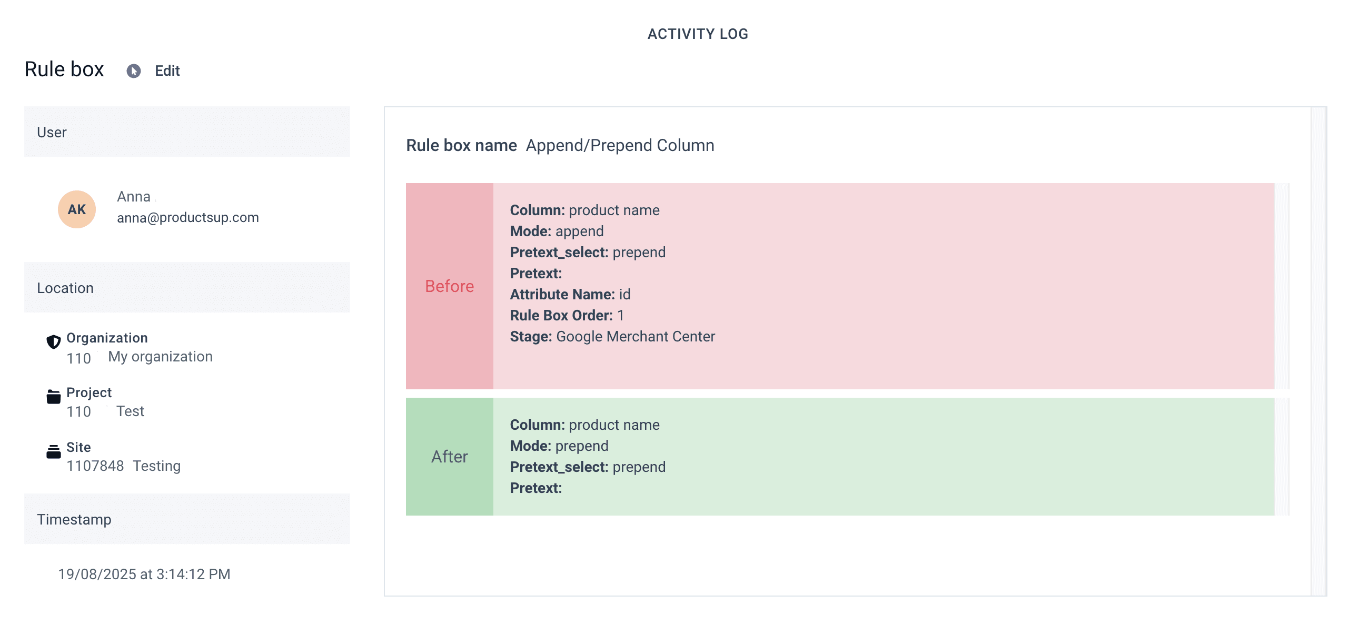The height and width of the screenshot is (625, 1349).
Task: Click the Site stack icon
Action: (53, 451)
